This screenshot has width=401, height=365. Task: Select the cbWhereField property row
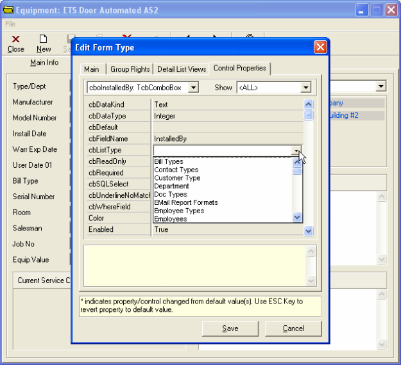(119, 206)
